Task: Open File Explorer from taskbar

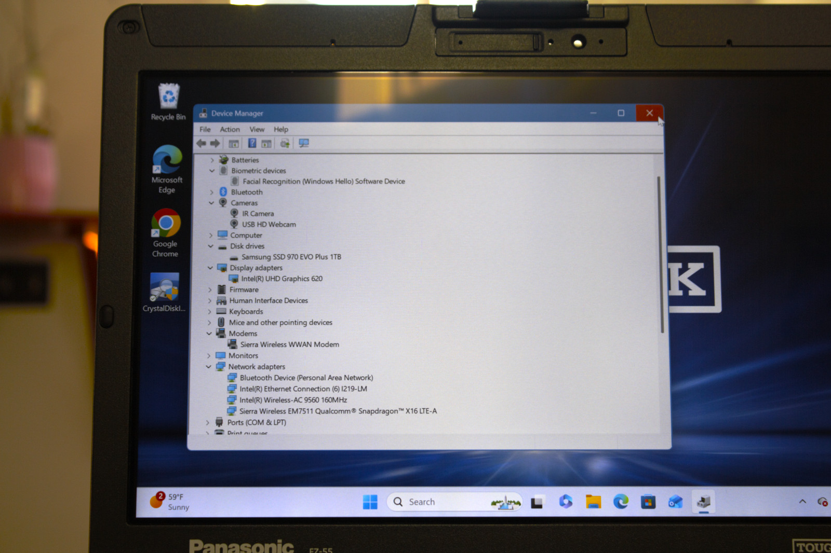Action: tap(593, 502)
